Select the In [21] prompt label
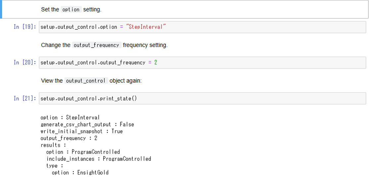 25,99
